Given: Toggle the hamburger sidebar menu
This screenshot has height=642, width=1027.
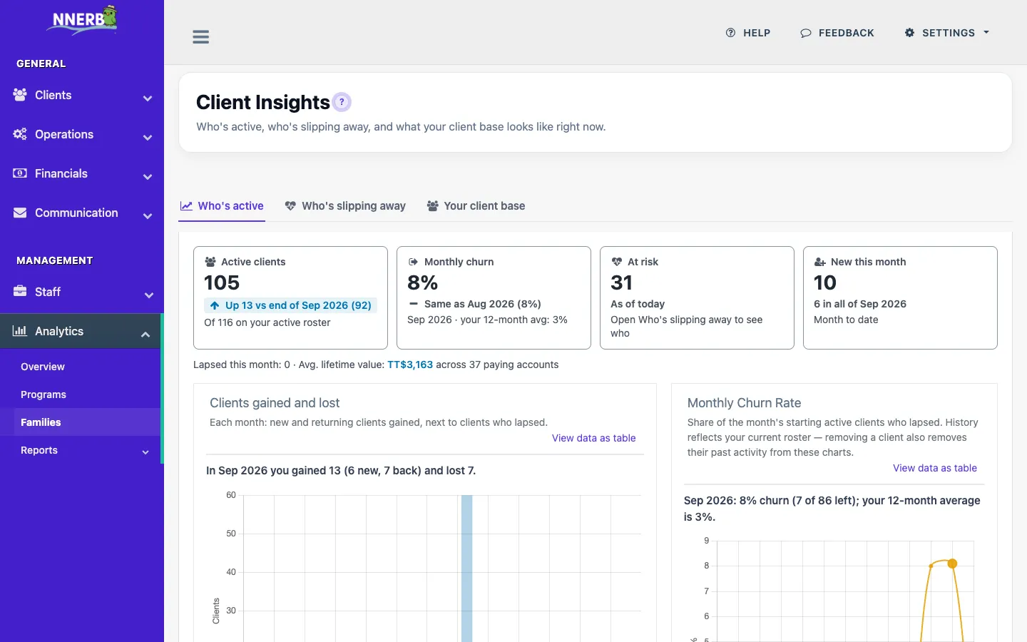Looking at the screenshot, I should (201, 37).
